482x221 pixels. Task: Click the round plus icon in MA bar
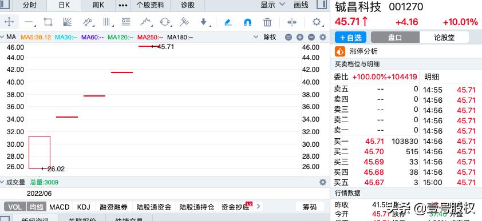pyautogui.click(x=300, y=37)
